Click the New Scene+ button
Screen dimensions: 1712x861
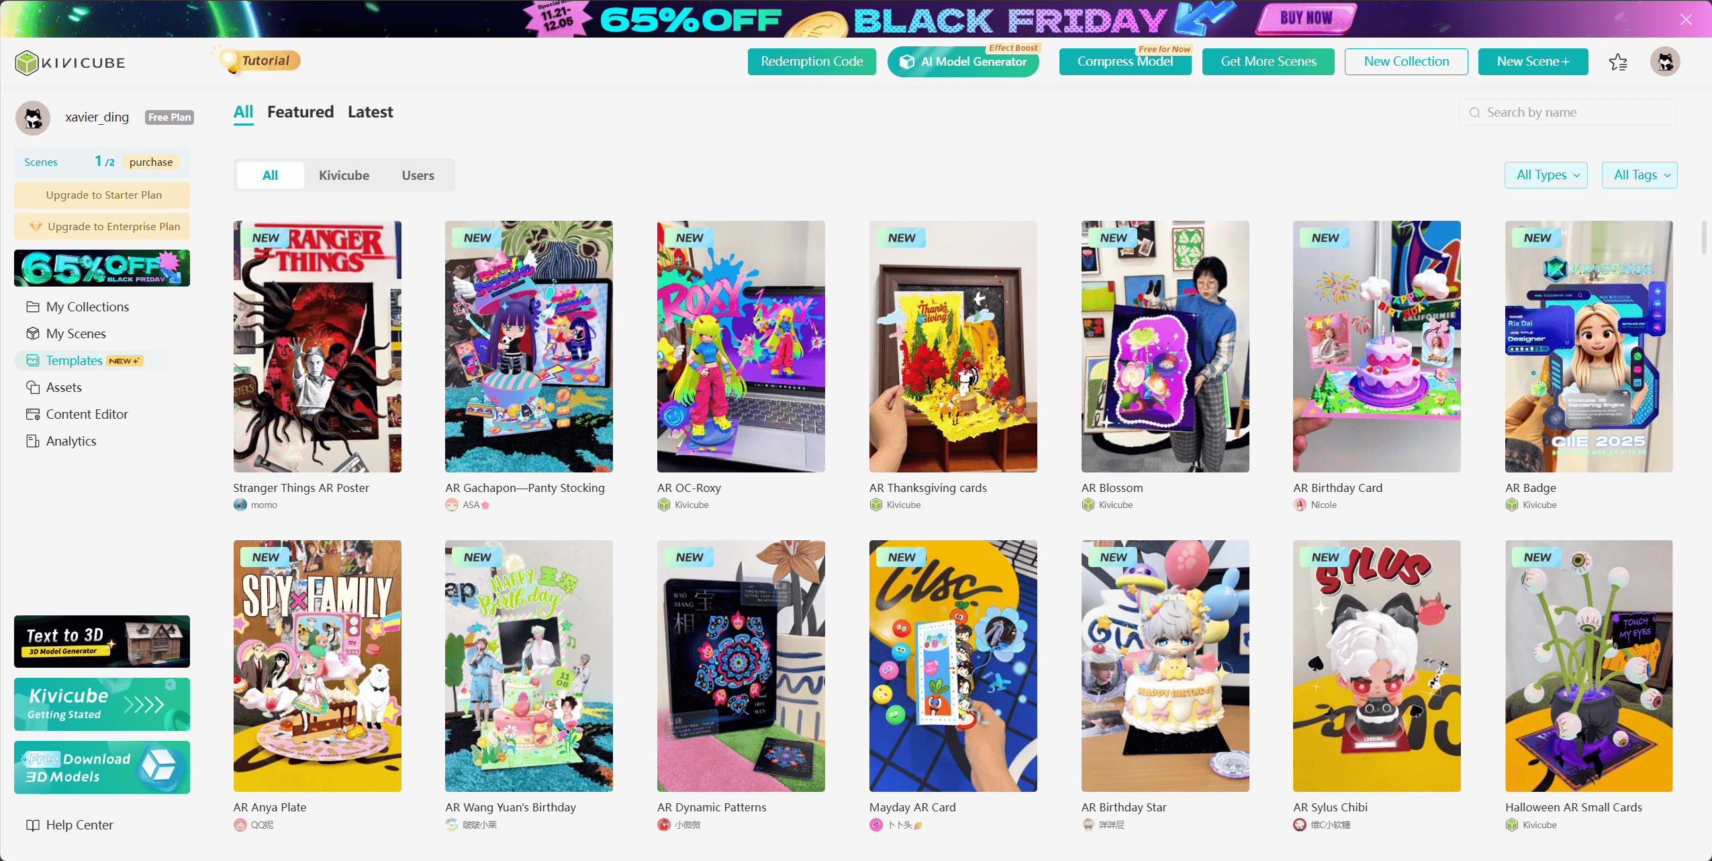click(x=1533, y=62)
